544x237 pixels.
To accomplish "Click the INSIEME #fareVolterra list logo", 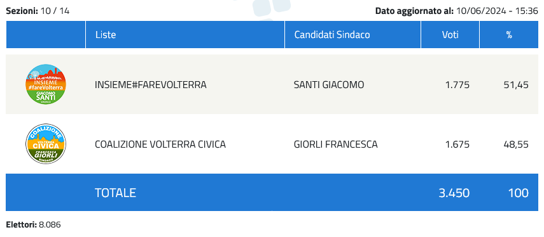I will tap(46, 84).
